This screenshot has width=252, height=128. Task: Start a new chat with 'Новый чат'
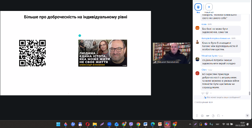click(x=209, y=7)
